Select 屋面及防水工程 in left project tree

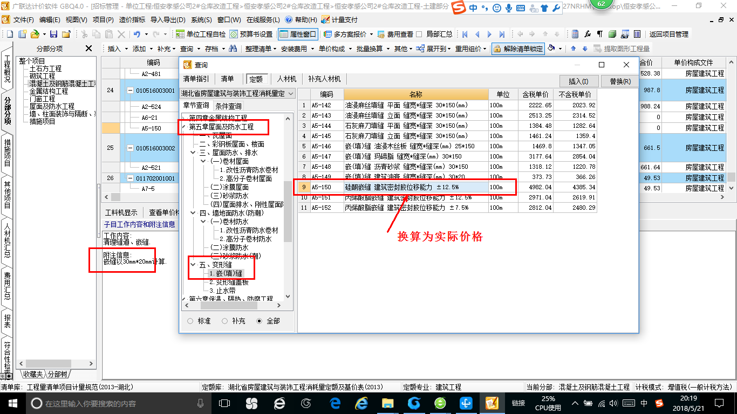[x=52, y=107]
